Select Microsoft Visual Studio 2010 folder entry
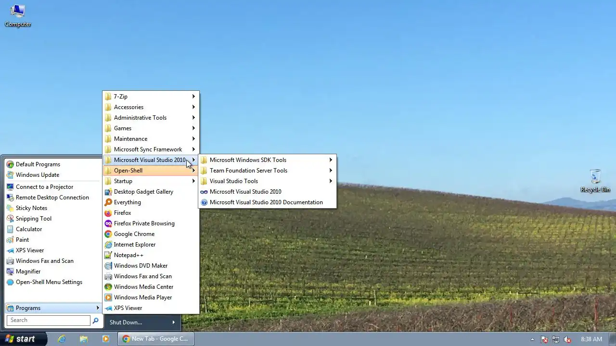 (x=151, y=160)
